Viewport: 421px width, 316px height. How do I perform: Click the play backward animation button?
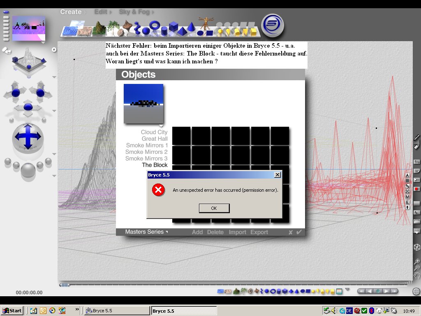370,291
